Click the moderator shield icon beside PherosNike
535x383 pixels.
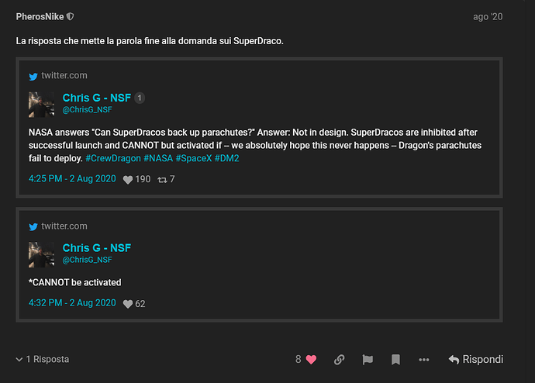coord(71,16)
